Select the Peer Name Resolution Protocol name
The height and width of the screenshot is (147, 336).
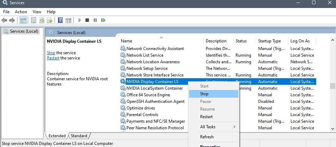pyautogui.click(x=155, y=128)
